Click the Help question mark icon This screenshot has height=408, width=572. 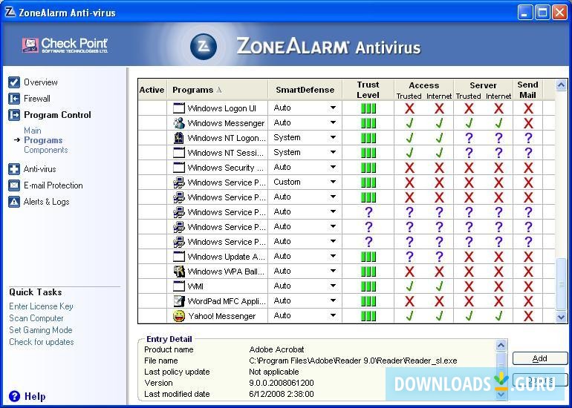[14, 396]
